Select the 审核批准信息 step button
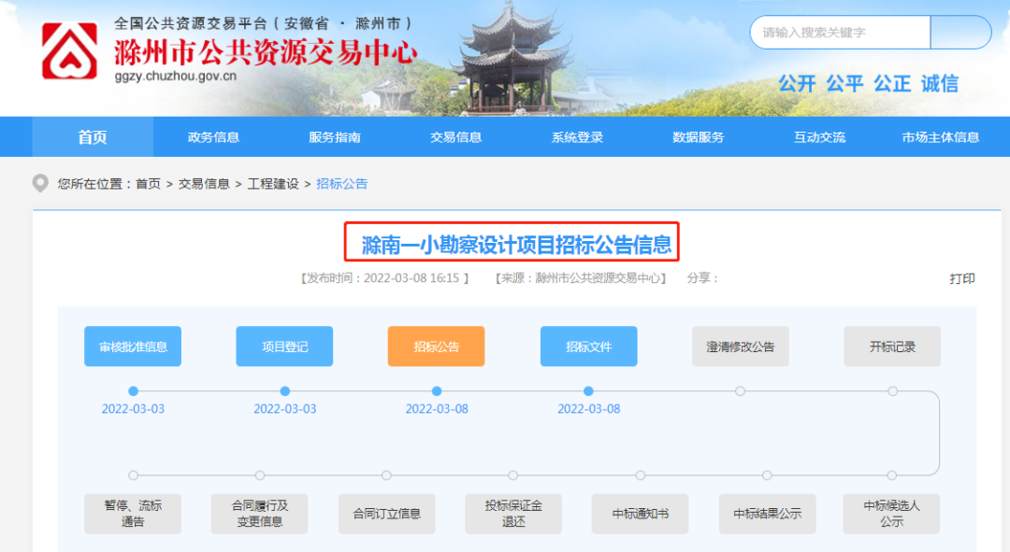Screen dimensions: 1010x552 coord(133,347)
